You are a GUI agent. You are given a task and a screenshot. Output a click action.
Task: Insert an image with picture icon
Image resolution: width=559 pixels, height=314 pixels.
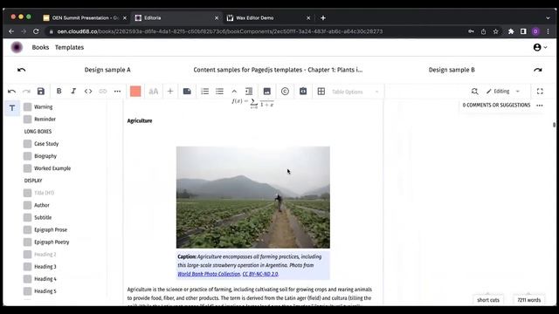pyautogui.click(x=266, y=92)
